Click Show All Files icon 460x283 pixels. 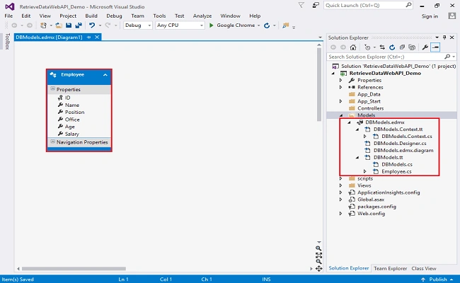pos(412,47)
